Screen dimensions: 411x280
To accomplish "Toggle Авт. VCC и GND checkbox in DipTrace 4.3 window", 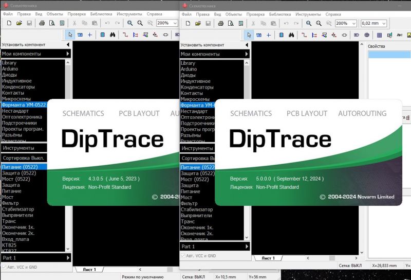I will (4, 267).
